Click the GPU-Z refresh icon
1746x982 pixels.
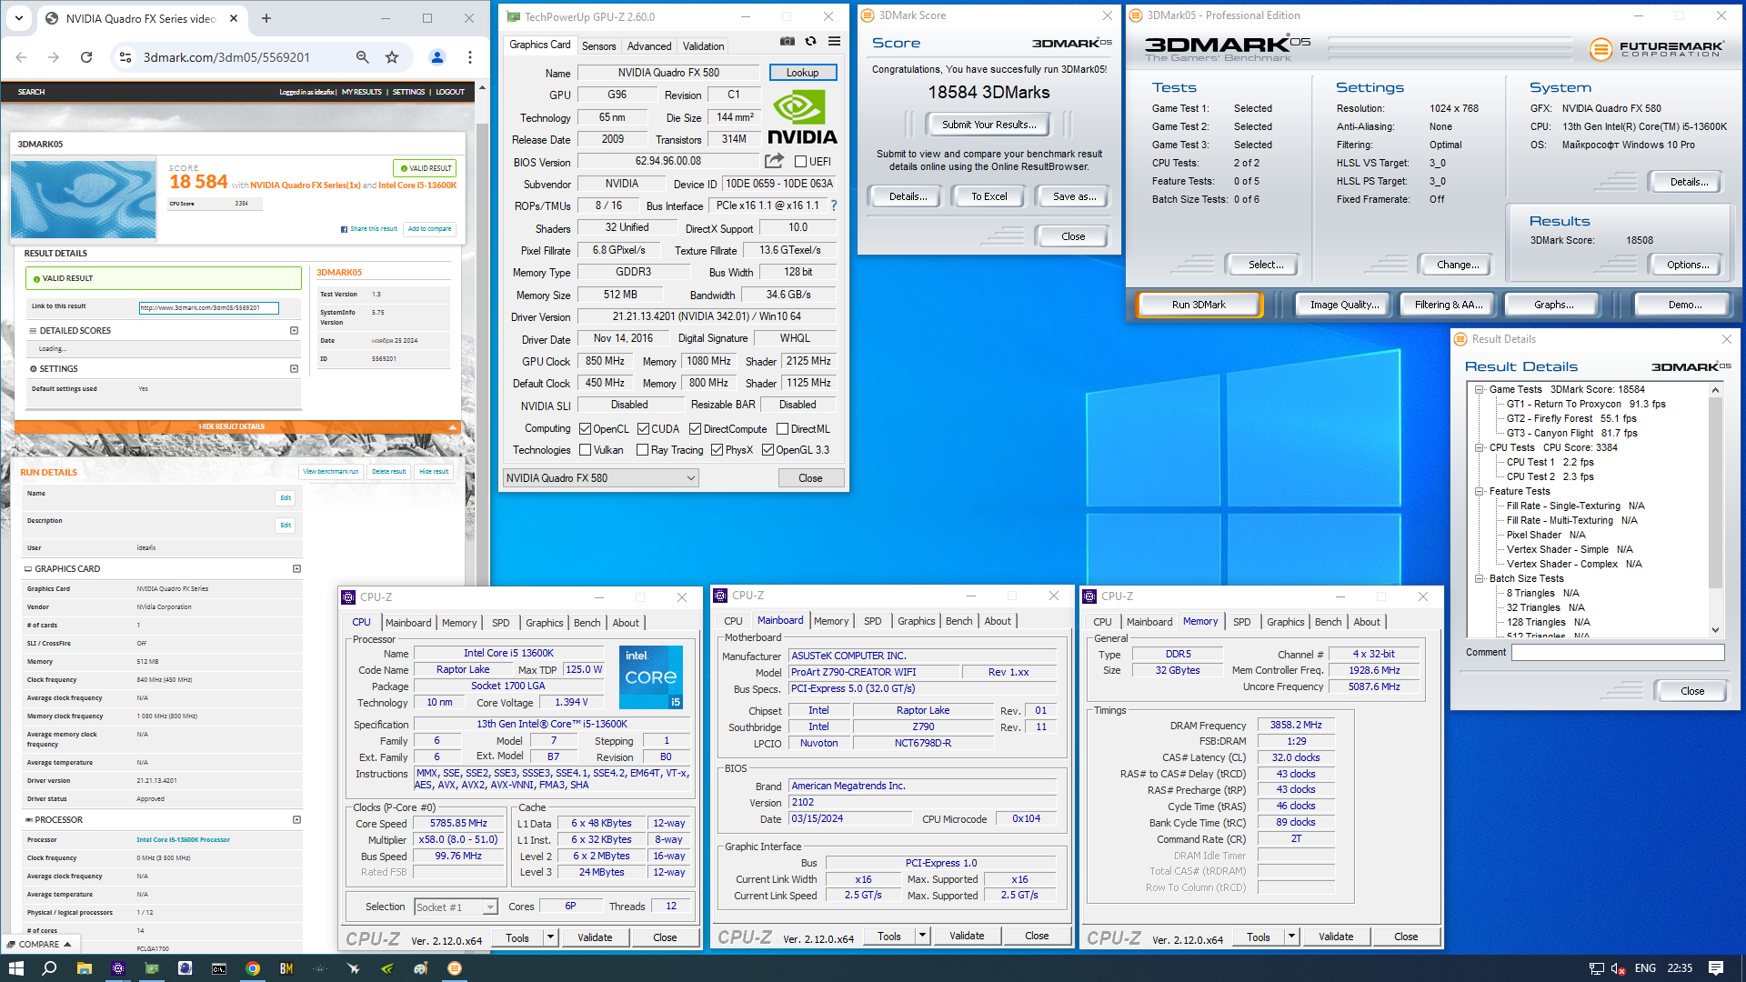tap(810, 41)
